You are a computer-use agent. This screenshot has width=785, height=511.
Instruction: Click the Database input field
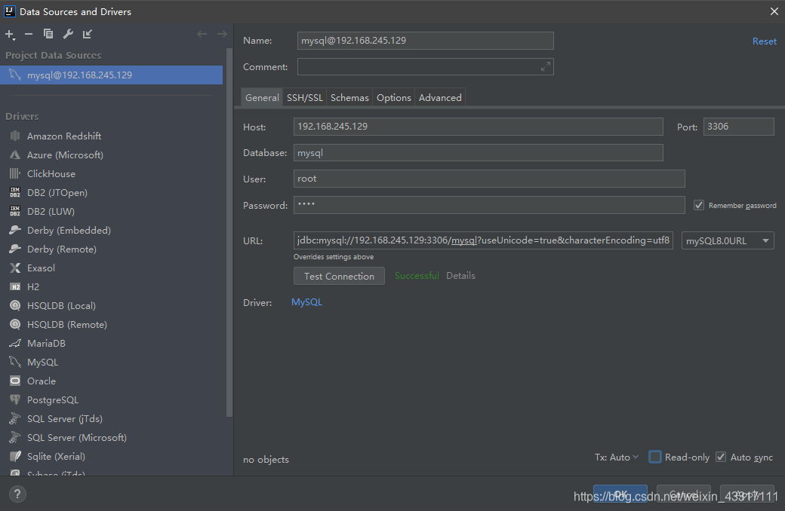[x=478, y=152]
